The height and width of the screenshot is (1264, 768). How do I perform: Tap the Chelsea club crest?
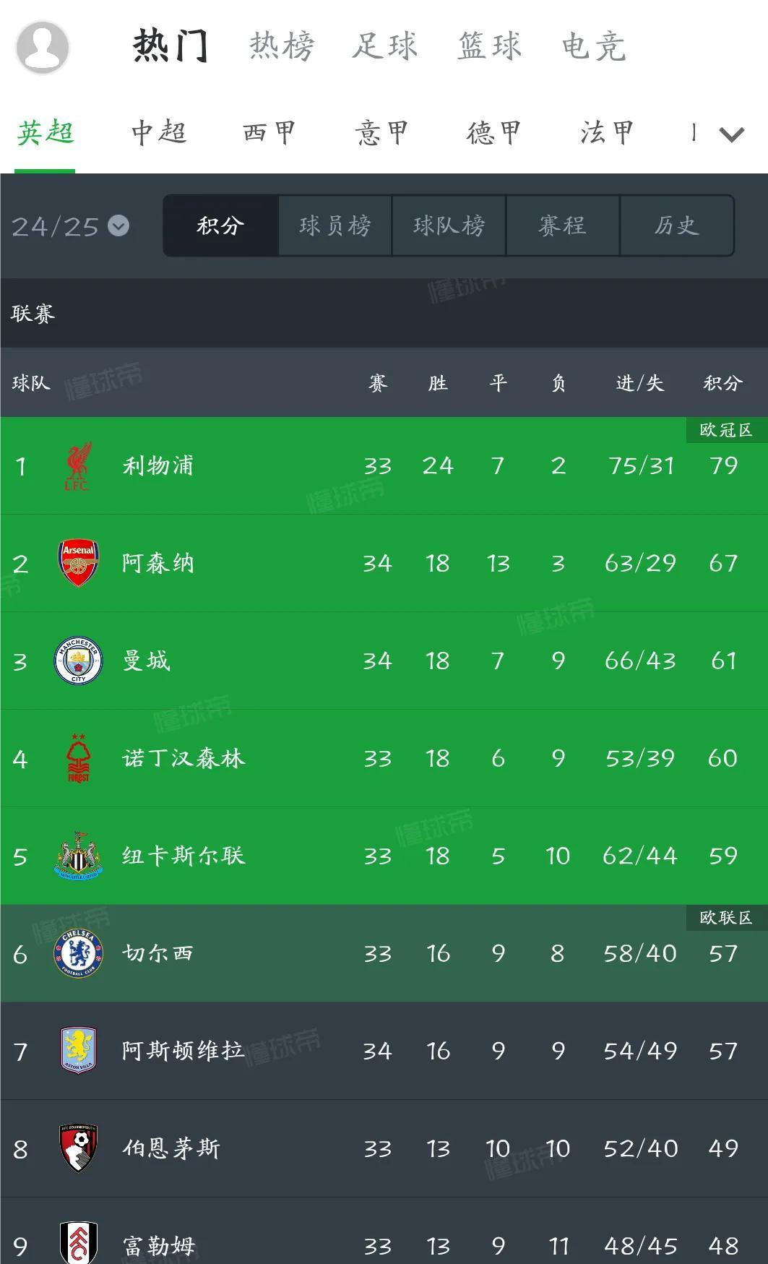click(x=78, y=953)
